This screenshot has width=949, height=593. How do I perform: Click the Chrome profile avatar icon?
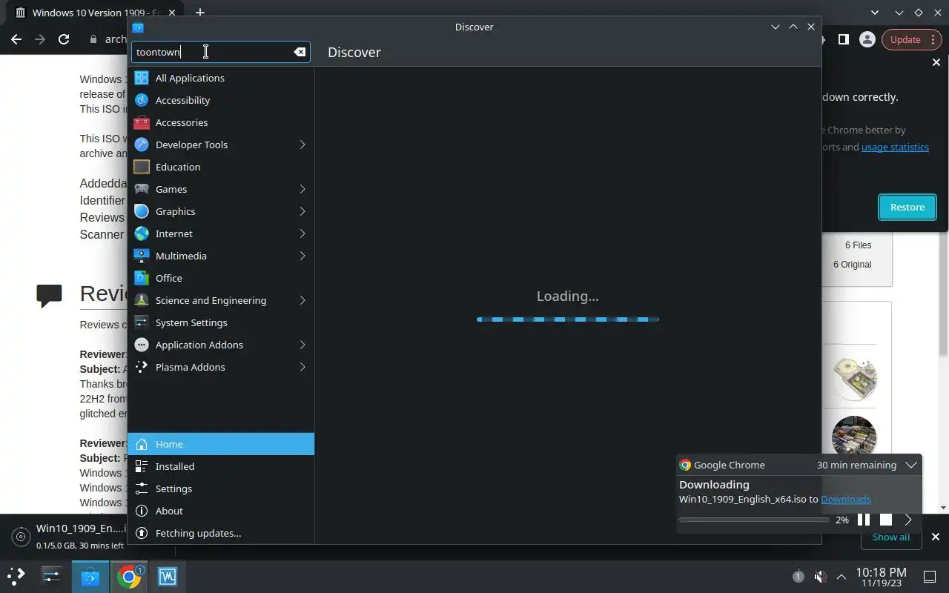(x=867, y=39)
